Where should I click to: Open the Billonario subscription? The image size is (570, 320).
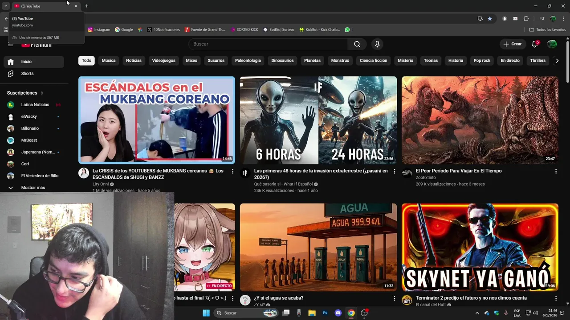point(34,128)
